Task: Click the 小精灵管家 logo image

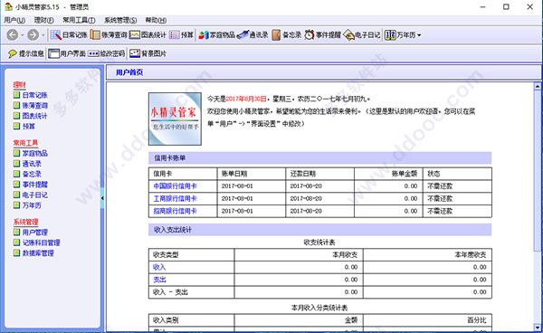Action: point(175,119)
